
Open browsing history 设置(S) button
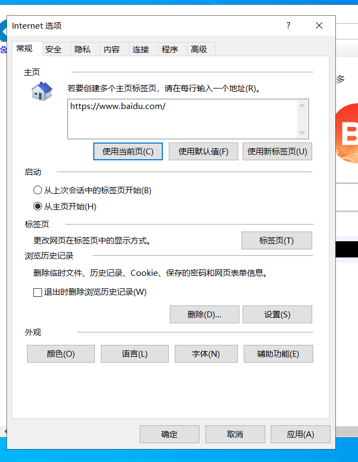(x=277, y=314)
